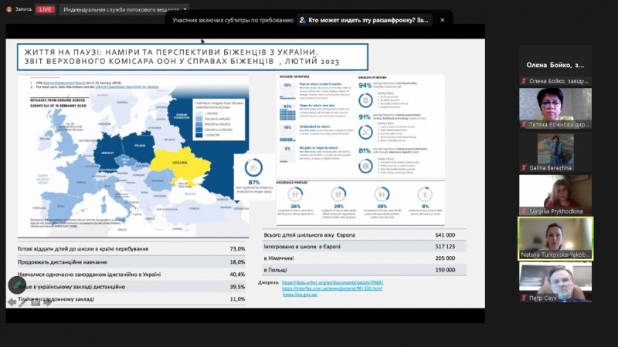618x347 pixels.
Task: Click muted microphone icon beside Natalia Prykhodkina
Action: tap(523, 211)
